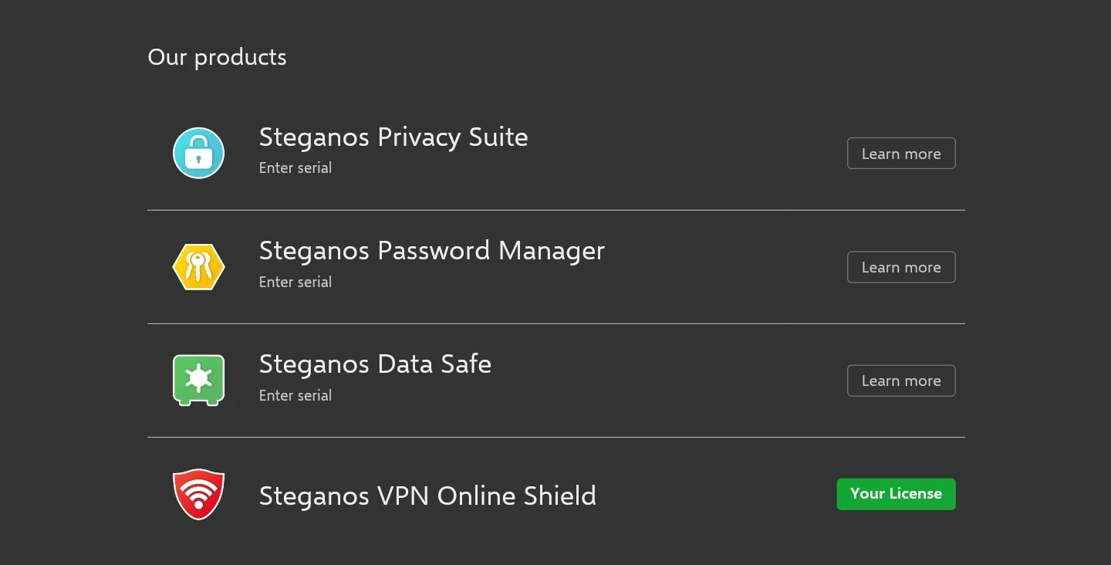Click the divider line below Data Safe

tap(555, 437)
